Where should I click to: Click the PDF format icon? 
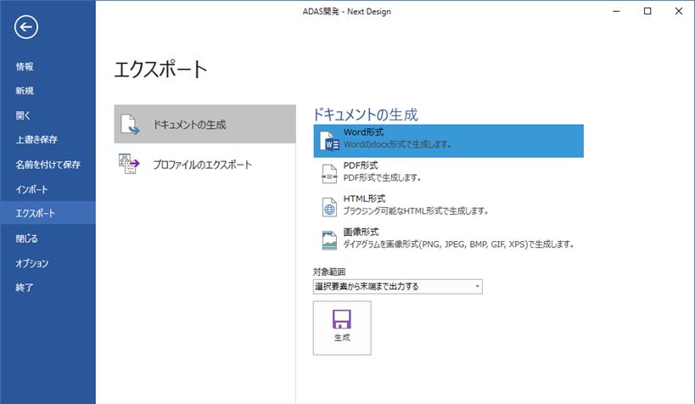pos(329,173)
